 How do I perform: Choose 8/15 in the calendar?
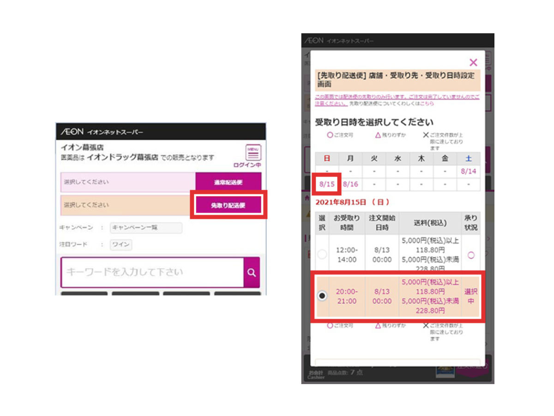(x=327, y=184)
